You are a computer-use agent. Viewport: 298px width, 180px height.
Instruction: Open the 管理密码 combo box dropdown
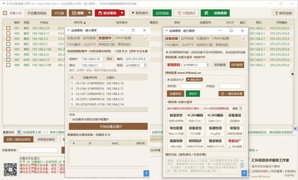click(208, 65)
